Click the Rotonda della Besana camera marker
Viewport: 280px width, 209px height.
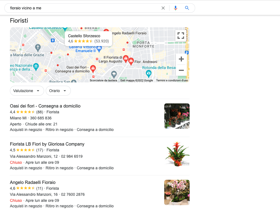coord(149,73)
